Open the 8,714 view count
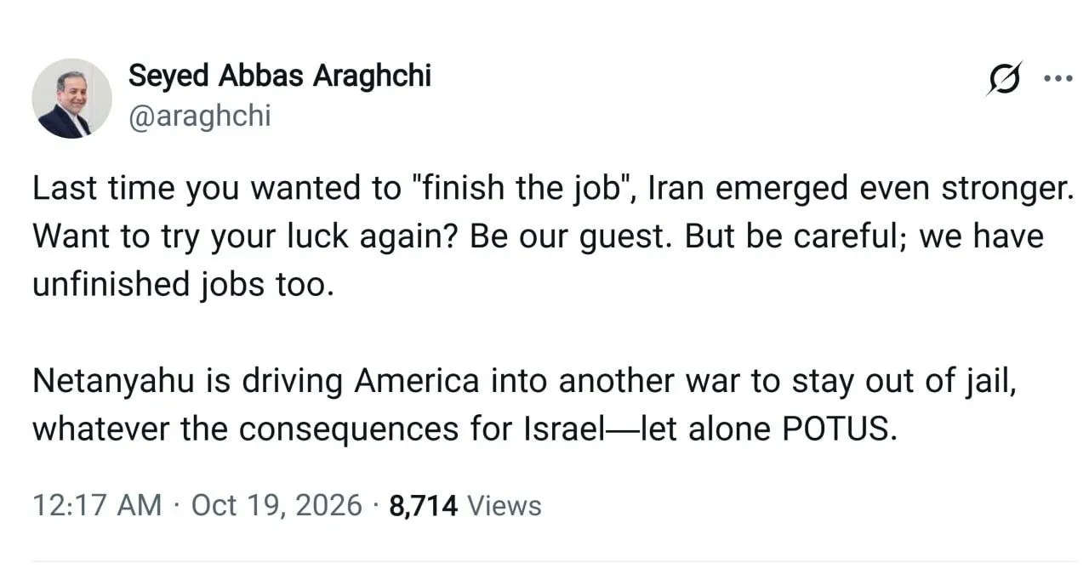Screen dimensions: 1089x574 point(424,506)
